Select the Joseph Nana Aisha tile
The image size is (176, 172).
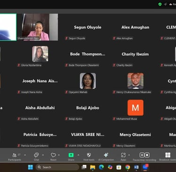pyautogui.click(x=40, y=81)
